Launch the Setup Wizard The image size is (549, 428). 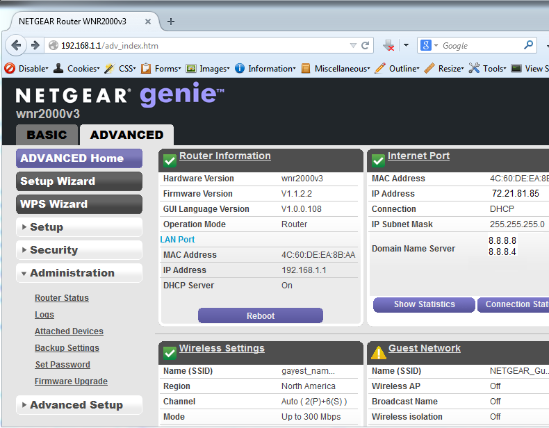[x=79, y=181]
